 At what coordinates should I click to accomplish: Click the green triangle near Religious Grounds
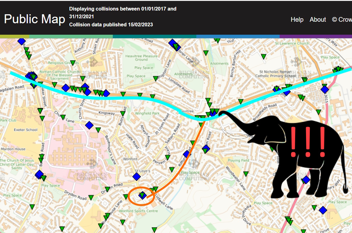click(73, 63)
